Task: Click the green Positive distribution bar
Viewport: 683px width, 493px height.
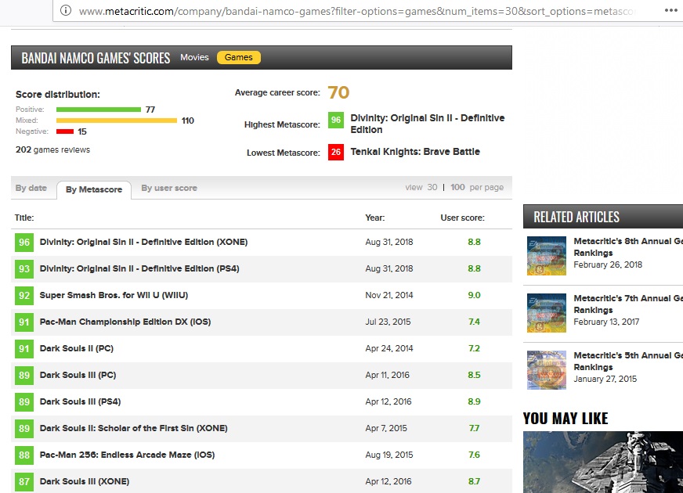Action: point(99,110)
